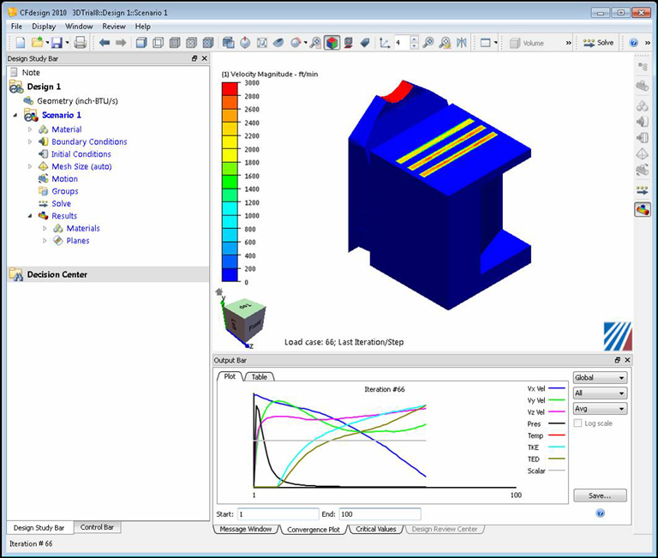658x558 pixels.
Task: Collapse the Scenario 1 node
Action: (15, 115)
